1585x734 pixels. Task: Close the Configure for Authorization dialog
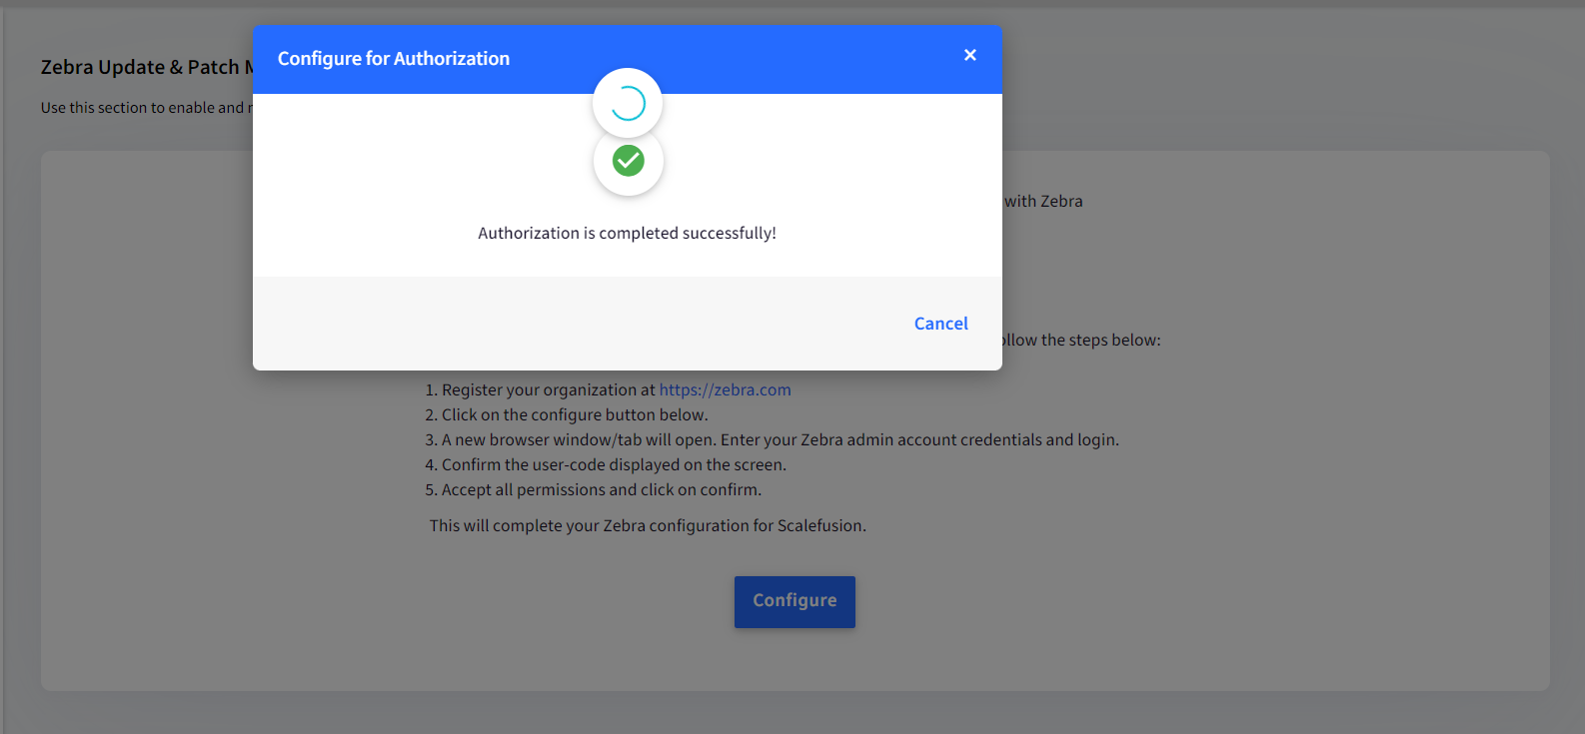pyautogui.click(x=969, y=55)
